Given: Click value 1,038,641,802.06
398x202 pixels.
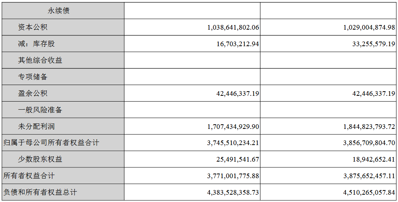Looking at the screenshot, I should (233, 27).
